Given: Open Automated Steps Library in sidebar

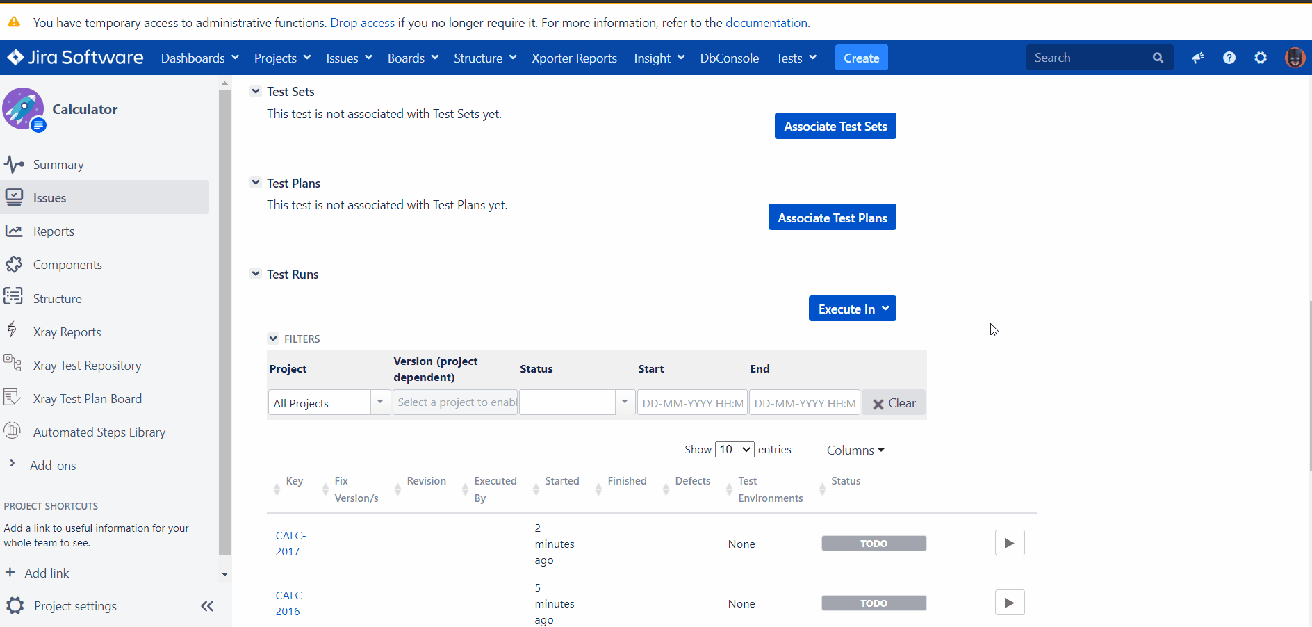Looking at the screenshot, I should tap(99, 432).
